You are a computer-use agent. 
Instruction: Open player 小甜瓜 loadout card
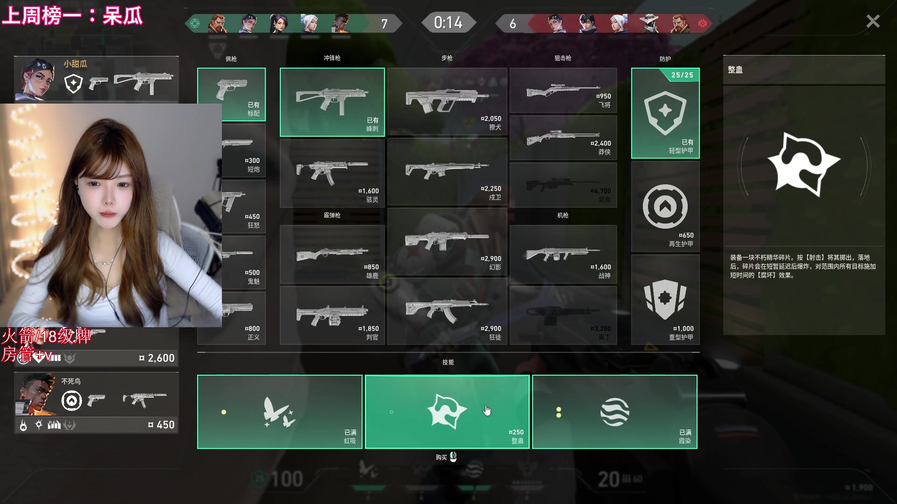(x=96, y=78)
